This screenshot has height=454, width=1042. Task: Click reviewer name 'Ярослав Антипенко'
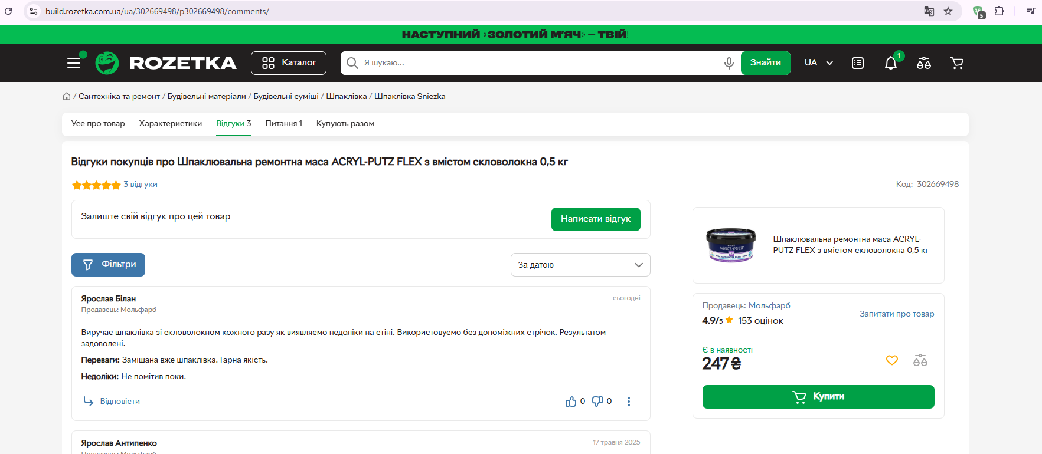click(119, 443)
